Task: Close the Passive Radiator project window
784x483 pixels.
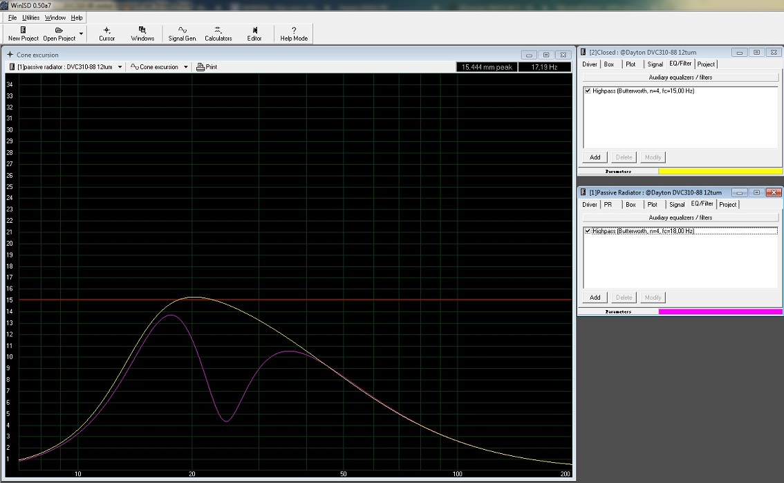Action: 774,192
